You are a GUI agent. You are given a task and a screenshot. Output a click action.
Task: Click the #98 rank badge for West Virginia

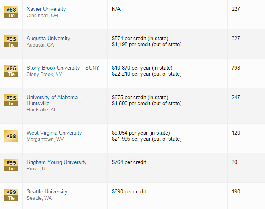click(x=11, y=136)
